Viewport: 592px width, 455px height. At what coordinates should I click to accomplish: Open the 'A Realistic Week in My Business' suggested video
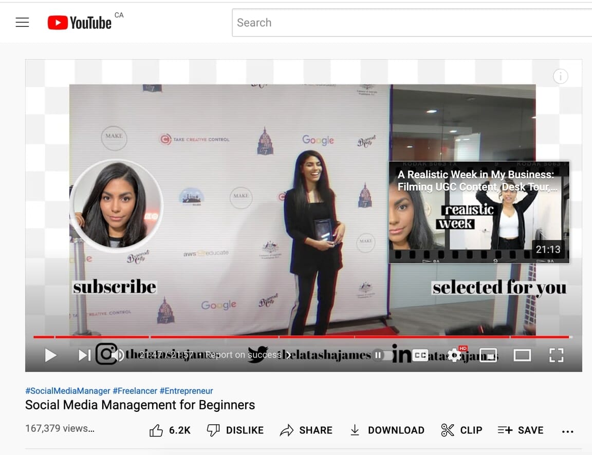tap(479, 212)
